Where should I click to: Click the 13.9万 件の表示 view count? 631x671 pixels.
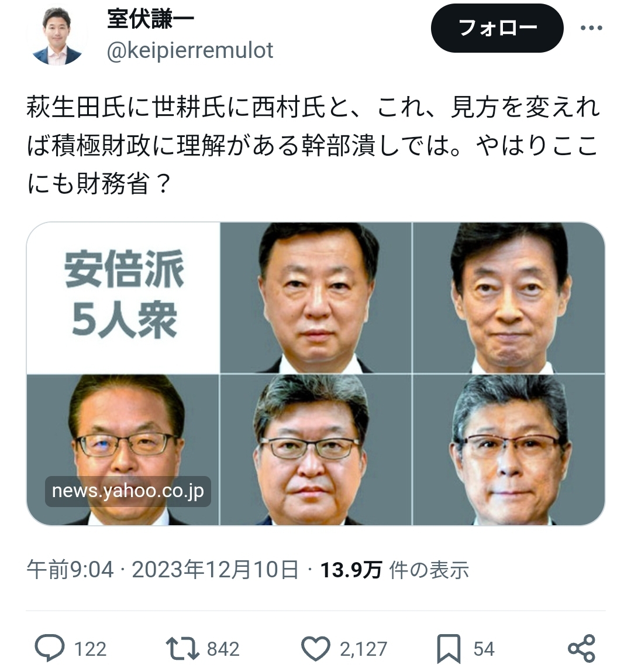tap(395, 570)
